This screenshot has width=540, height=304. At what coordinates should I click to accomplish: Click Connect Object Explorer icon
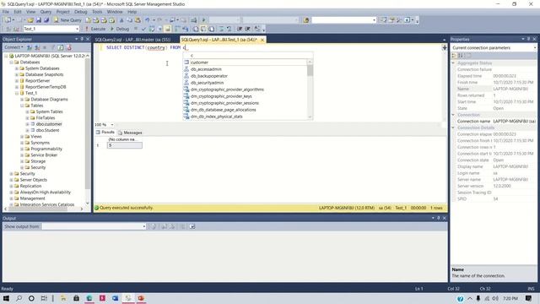(x=30, y=47)
